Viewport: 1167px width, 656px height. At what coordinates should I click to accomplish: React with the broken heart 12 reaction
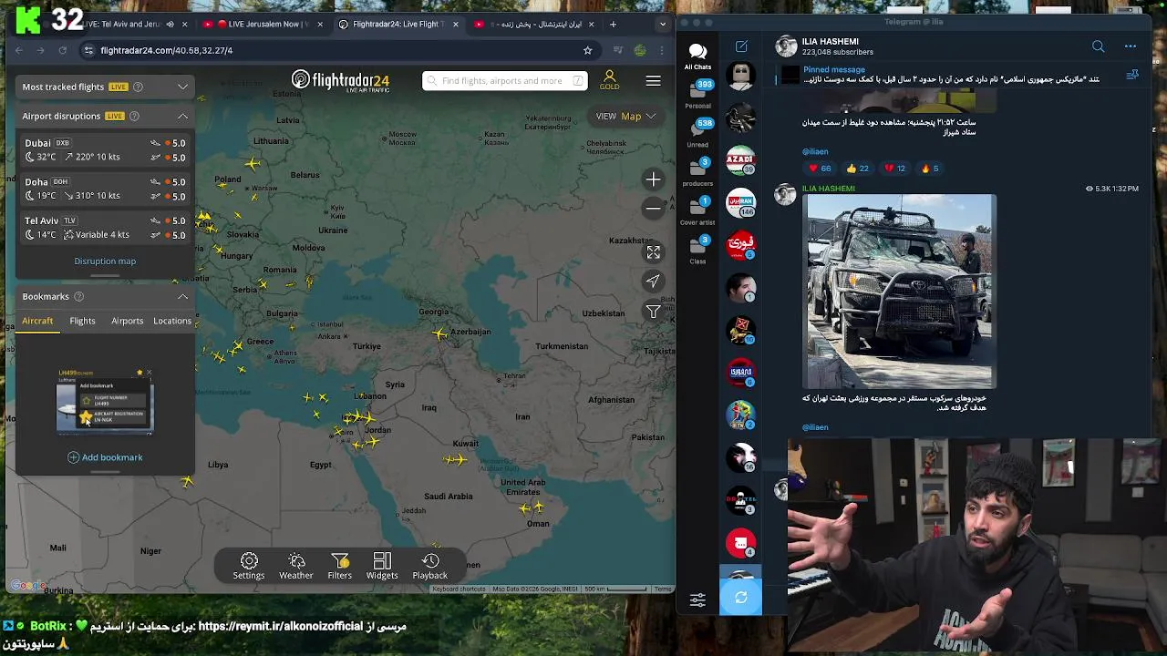[895, 169]
